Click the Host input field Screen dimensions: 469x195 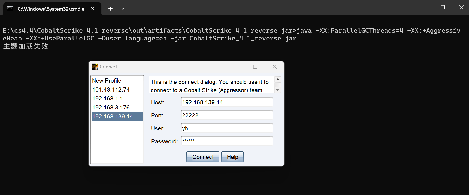[227, 102]
